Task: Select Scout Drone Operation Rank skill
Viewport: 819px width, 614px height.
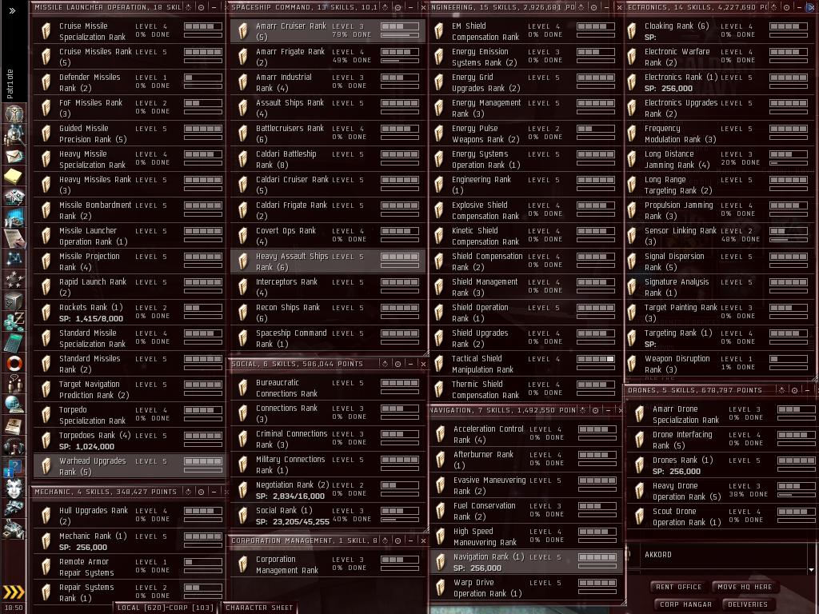Action: [x=721, y=517]
